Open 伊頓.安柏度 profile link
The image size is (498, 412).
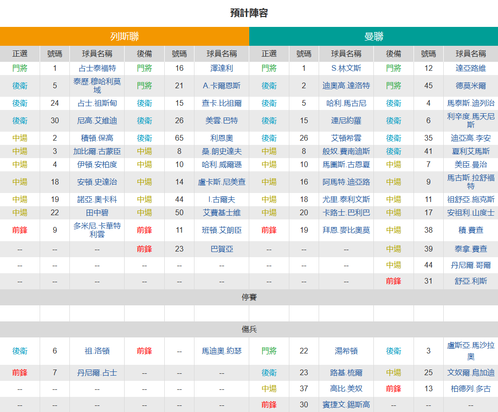tap(97, 164)
